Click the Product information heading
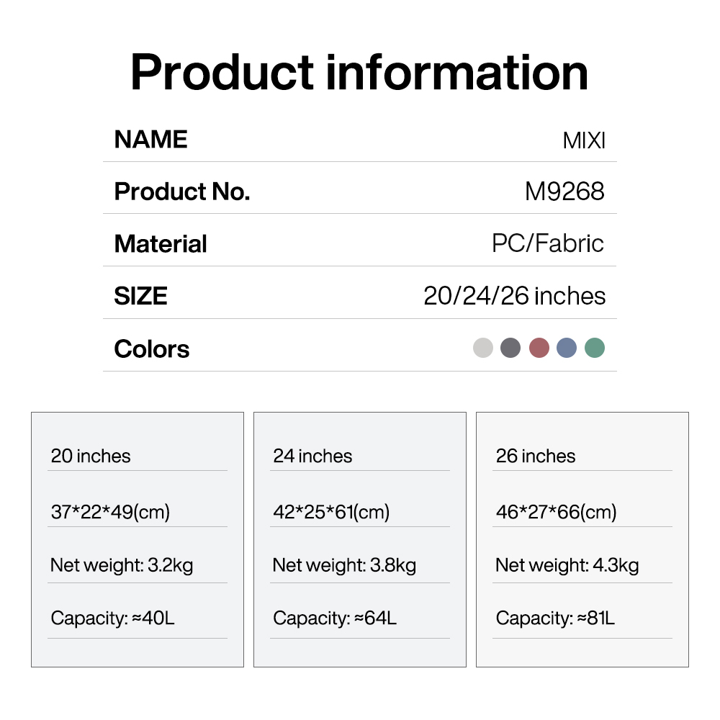Viewport: 720px width, 720px height. [359, 72]
